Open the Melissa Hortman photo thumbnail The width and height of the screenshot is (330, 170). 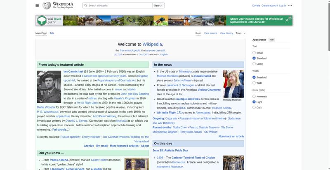coord(233,84)
